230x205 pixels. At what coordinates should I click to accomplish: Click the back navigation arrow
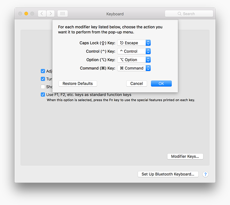point(42,14)
